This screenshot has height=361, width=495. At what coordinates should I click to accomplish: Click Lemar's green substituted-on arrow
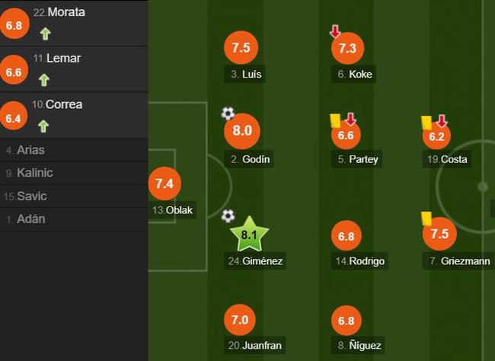pyautogui.click(x=44, y=80)
